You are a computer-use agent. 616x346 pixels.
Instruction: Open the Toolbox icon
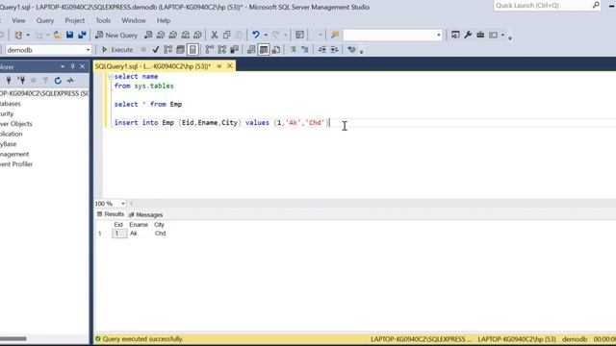[x=480, y=35]
